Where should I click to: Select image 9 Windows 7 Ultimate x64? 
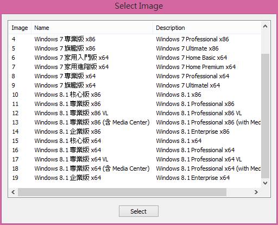(135, 85)
